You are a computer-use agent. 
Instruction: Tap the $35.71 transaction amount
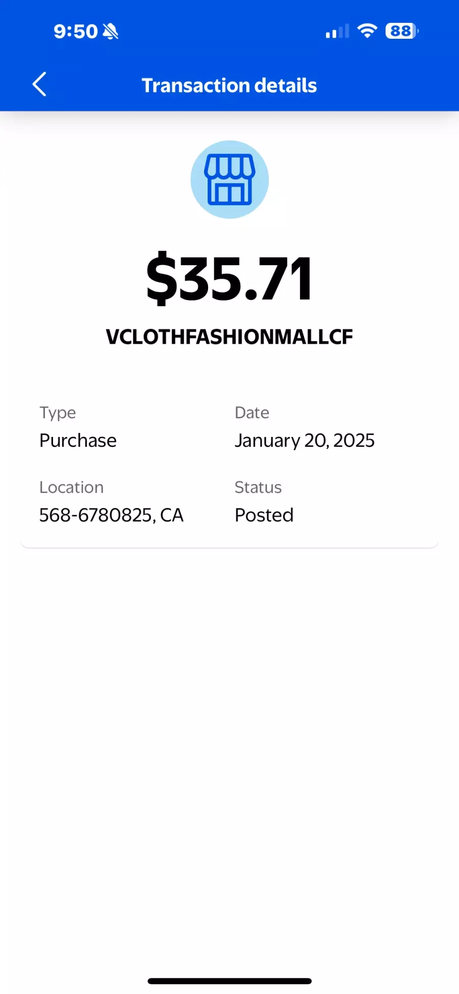[229, 278]
